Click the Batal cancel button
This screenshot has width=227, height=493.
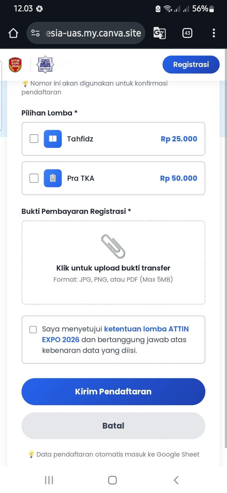(113, 426)
